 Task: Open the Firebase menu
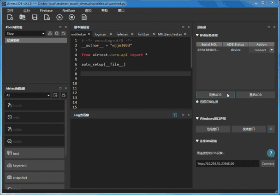46,11
